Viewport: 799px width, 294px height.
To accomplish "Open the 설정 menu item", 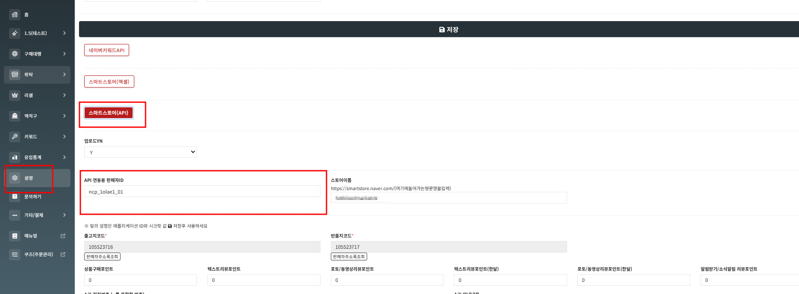I will coord(37,178).
